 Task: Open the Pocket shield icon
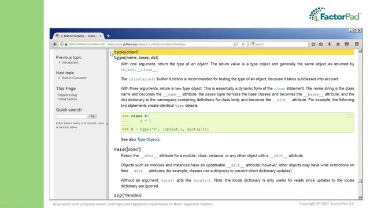347,44
